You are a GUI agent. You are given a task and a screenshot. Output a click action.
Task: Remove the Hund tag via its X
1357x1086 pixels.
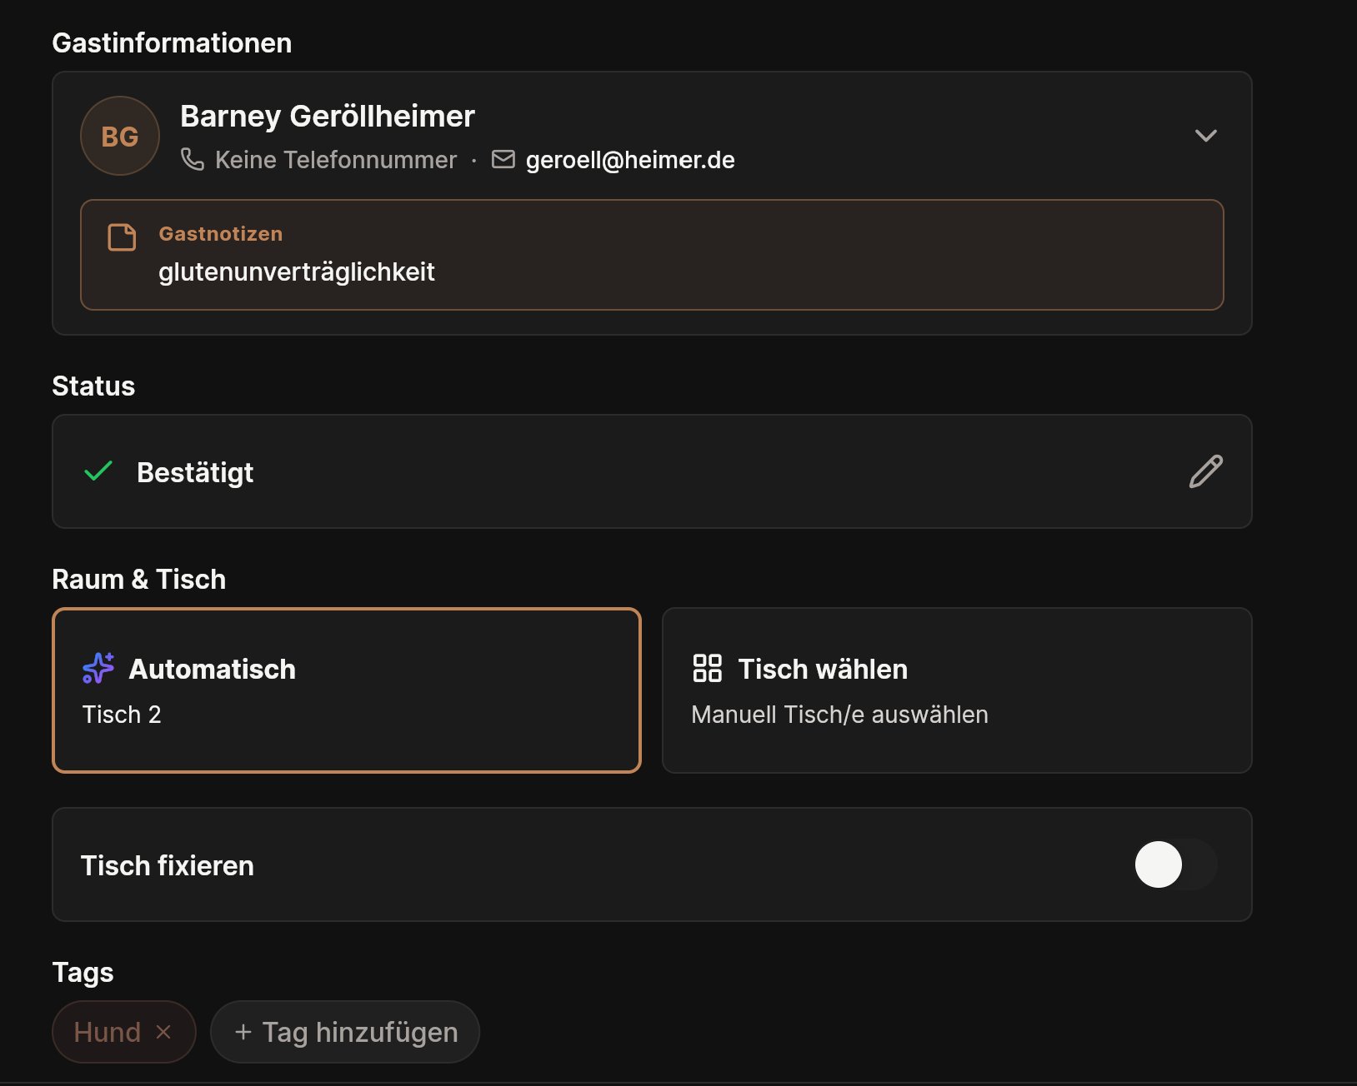(x=163, y=1032)
